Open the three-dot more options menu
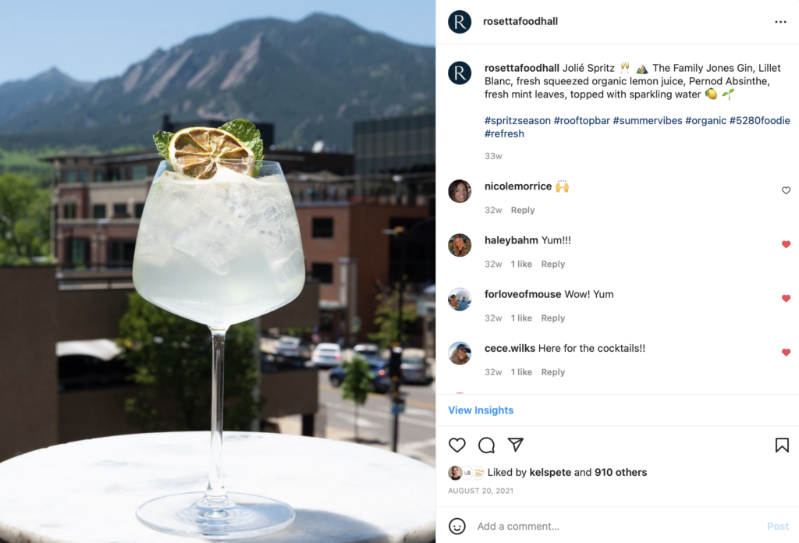The width and height of the screenshot is (799, 543). (780, 22)
